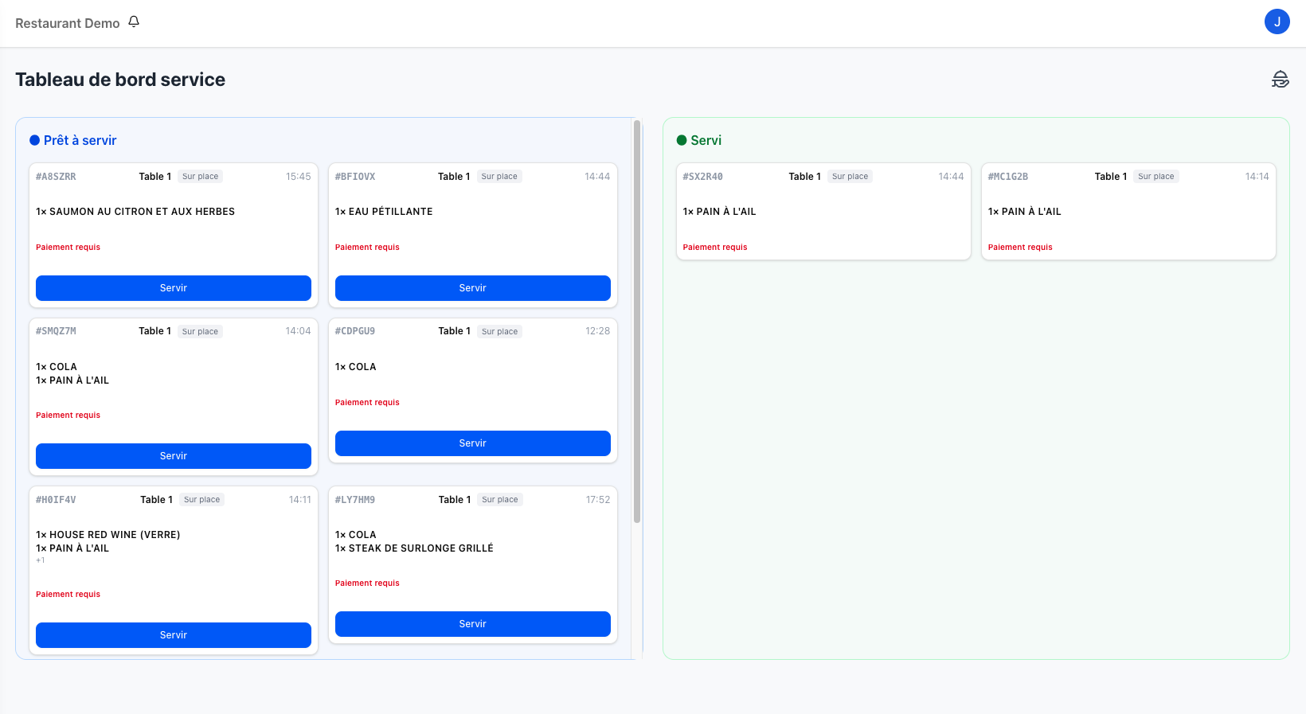Click the 12:28 time on order #CDPGU9
Viewport: 1306px width, 714px height.
[598, 331]
